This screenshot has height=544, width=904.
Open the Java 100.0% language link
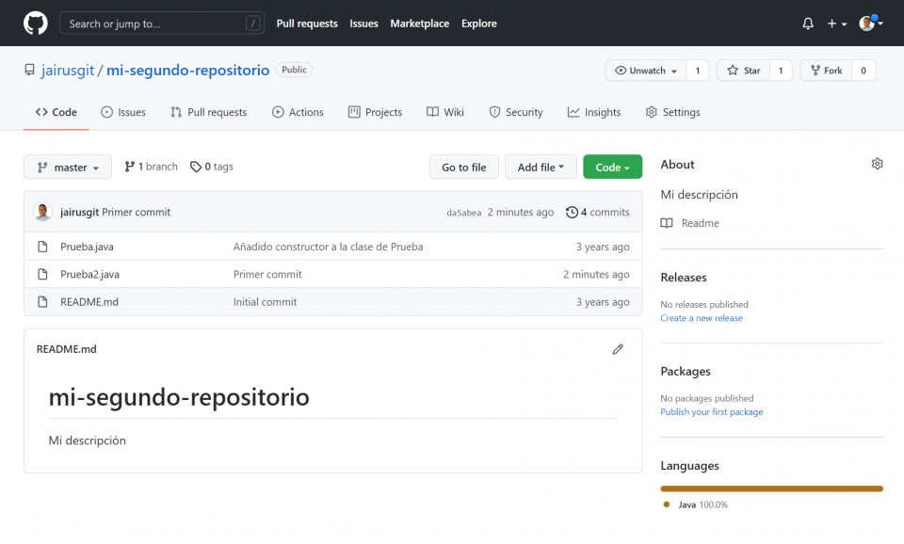[x=697, y=504]
